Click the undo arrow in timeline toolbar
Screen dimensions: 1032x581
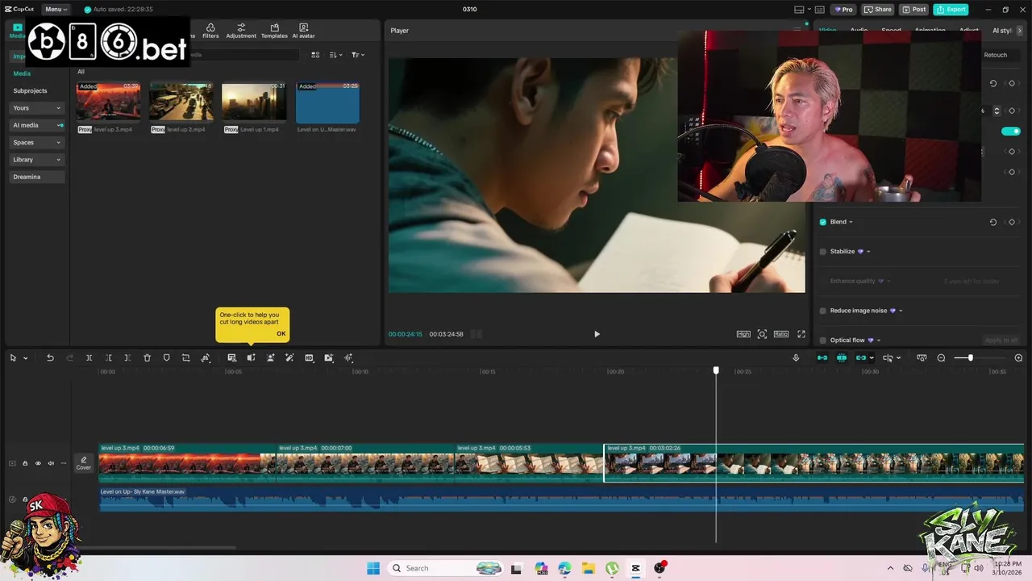(x=50, y=357)
